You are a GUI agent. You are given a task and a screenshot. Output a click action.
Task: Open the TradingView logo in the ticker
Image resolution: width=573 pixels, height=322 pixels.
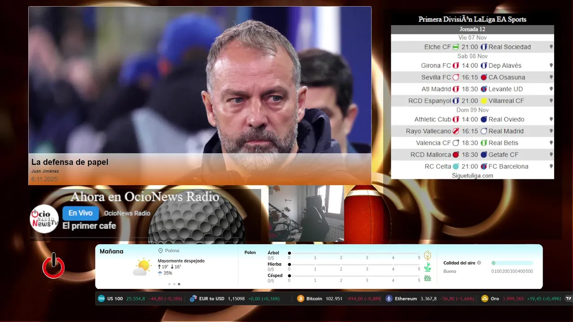tap(569, 299)
